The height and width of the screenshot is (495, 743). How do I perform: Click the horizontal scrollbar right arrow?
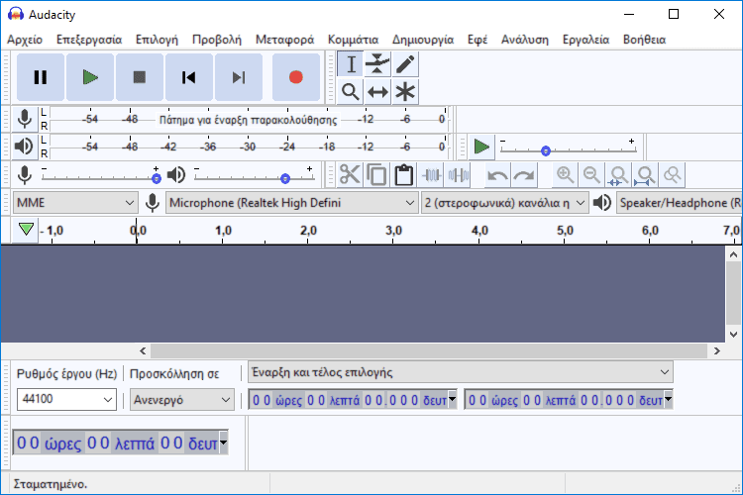716,351
